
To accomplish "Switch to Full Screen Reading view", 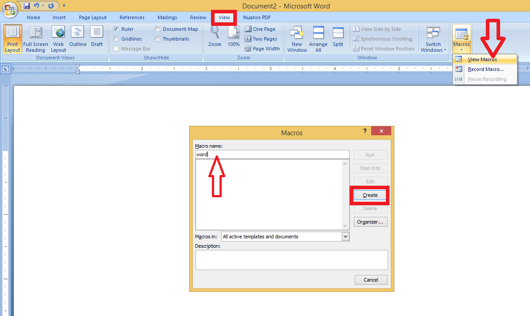I will click(x=36, y=39).
